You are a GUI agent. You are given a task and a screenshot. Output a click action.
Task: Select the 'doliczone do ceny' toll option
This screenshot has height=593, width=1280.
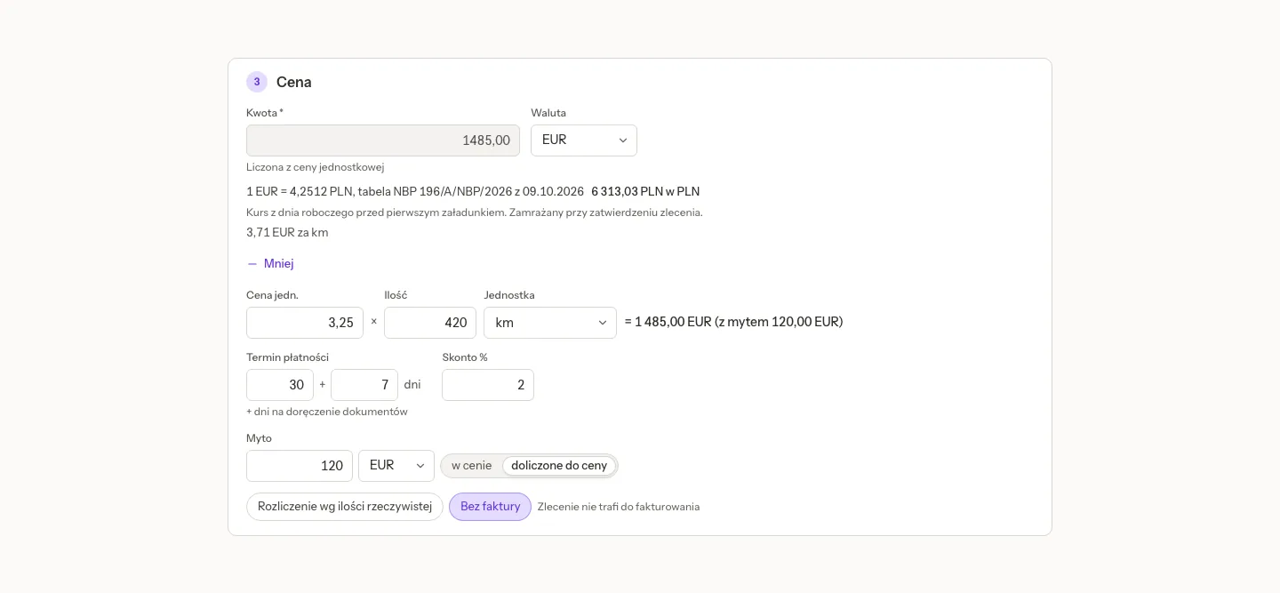tap(559, 466)
